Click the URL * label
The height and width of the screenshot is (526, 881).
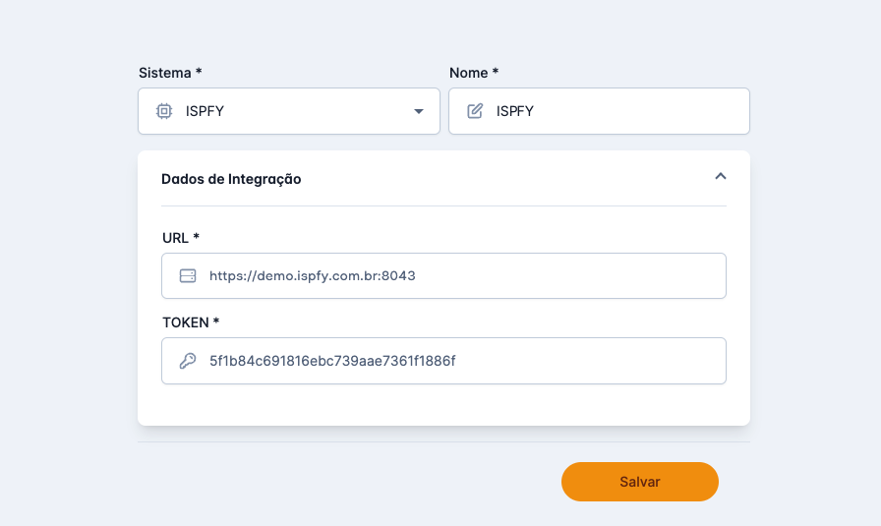180,238
